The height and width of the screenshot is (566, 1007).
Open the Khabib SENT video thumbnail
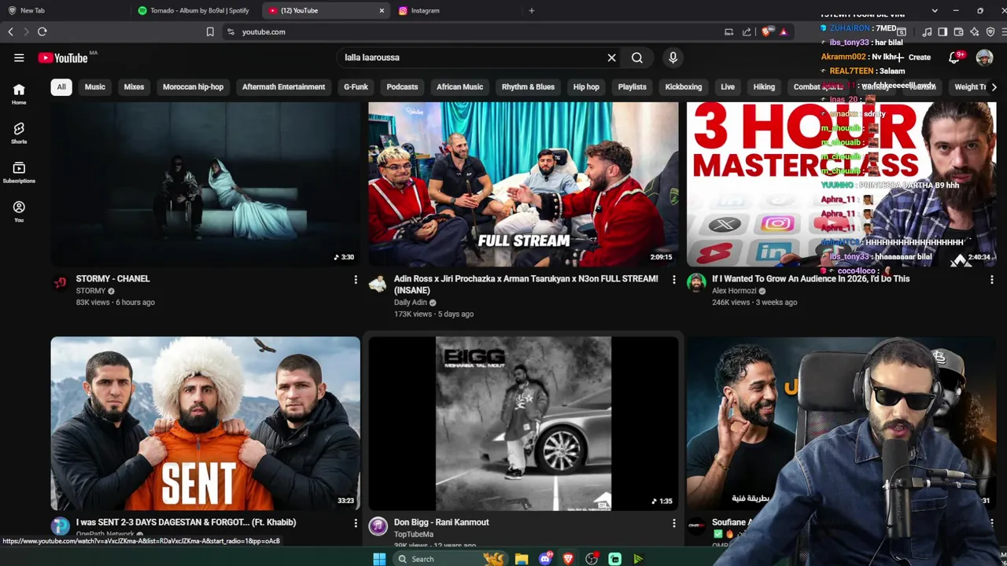(205, 424)
